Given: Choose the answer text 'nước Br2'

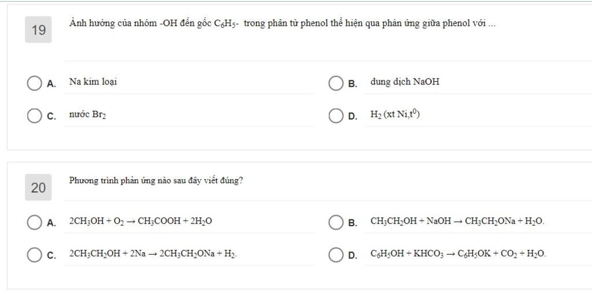Looking at the screenshot, I should (x=87, y=115).
